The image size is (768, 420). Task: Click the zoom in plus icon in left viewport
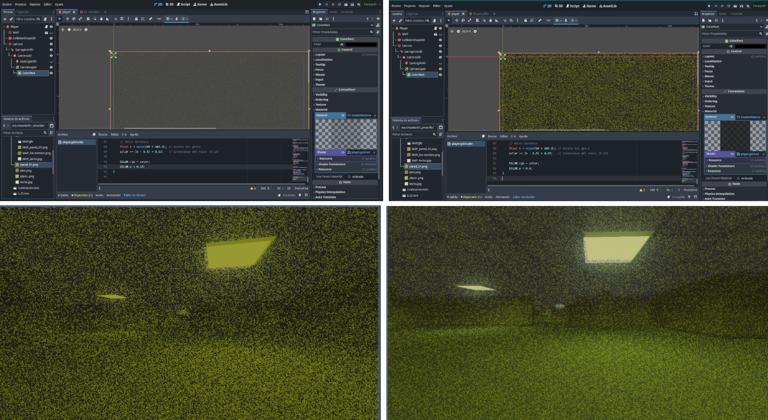(86, 29)
